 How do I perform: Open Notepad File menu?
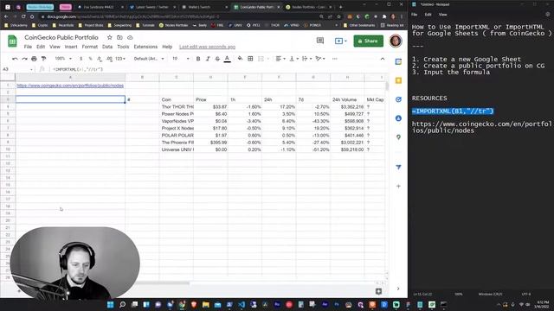coord(414,15)
